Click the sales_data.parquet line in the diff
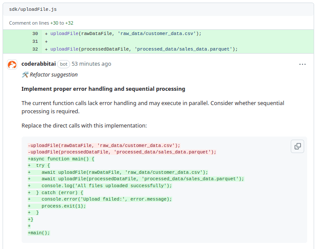The width and height of the screenshot is (318, 249). tap(144, 49)
